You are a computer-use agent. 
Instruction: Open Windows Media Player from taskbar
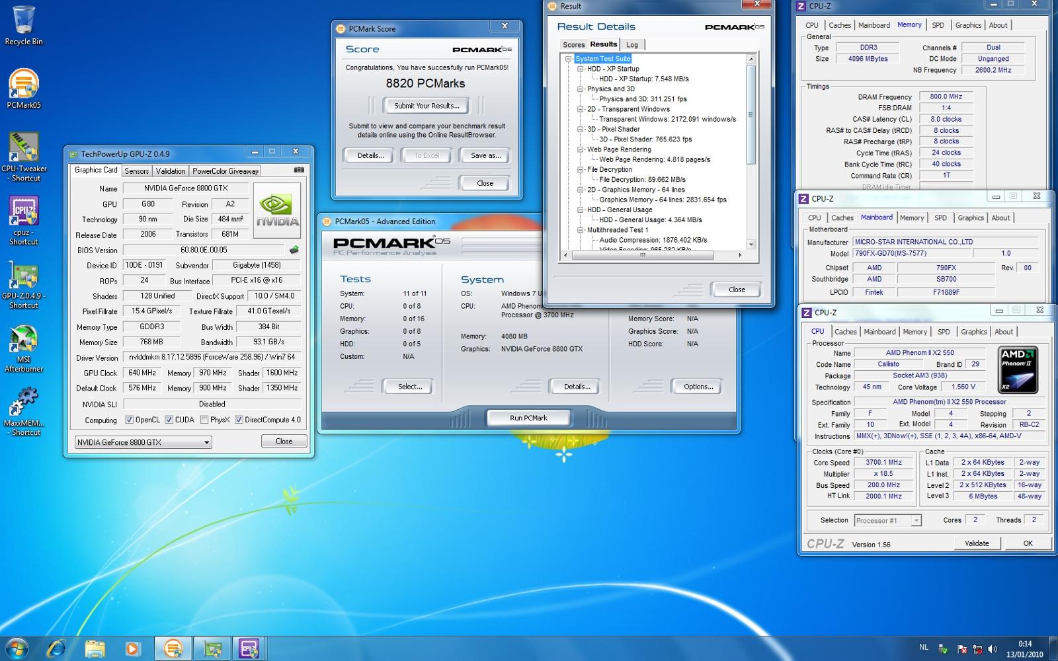[133, 648]
